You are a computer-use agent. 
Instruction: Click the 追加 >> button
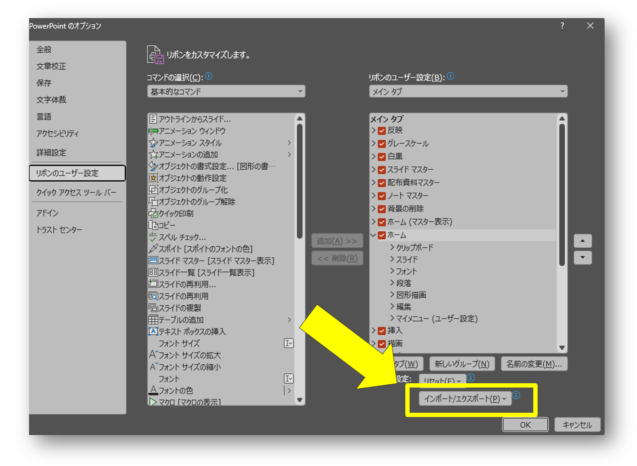tap(337, 241)
